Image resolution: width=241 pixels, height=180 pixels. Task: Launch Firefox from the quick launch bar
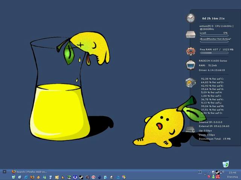click(32, 177)
